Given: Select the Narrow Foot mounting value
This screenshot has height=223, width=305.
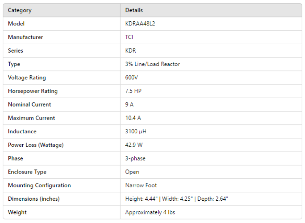Looking at the screenshot, I should pos(141,185).
